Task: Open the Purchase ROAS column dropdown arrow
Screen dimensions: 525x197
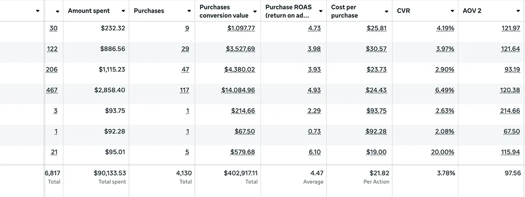Action: (320, 11)
